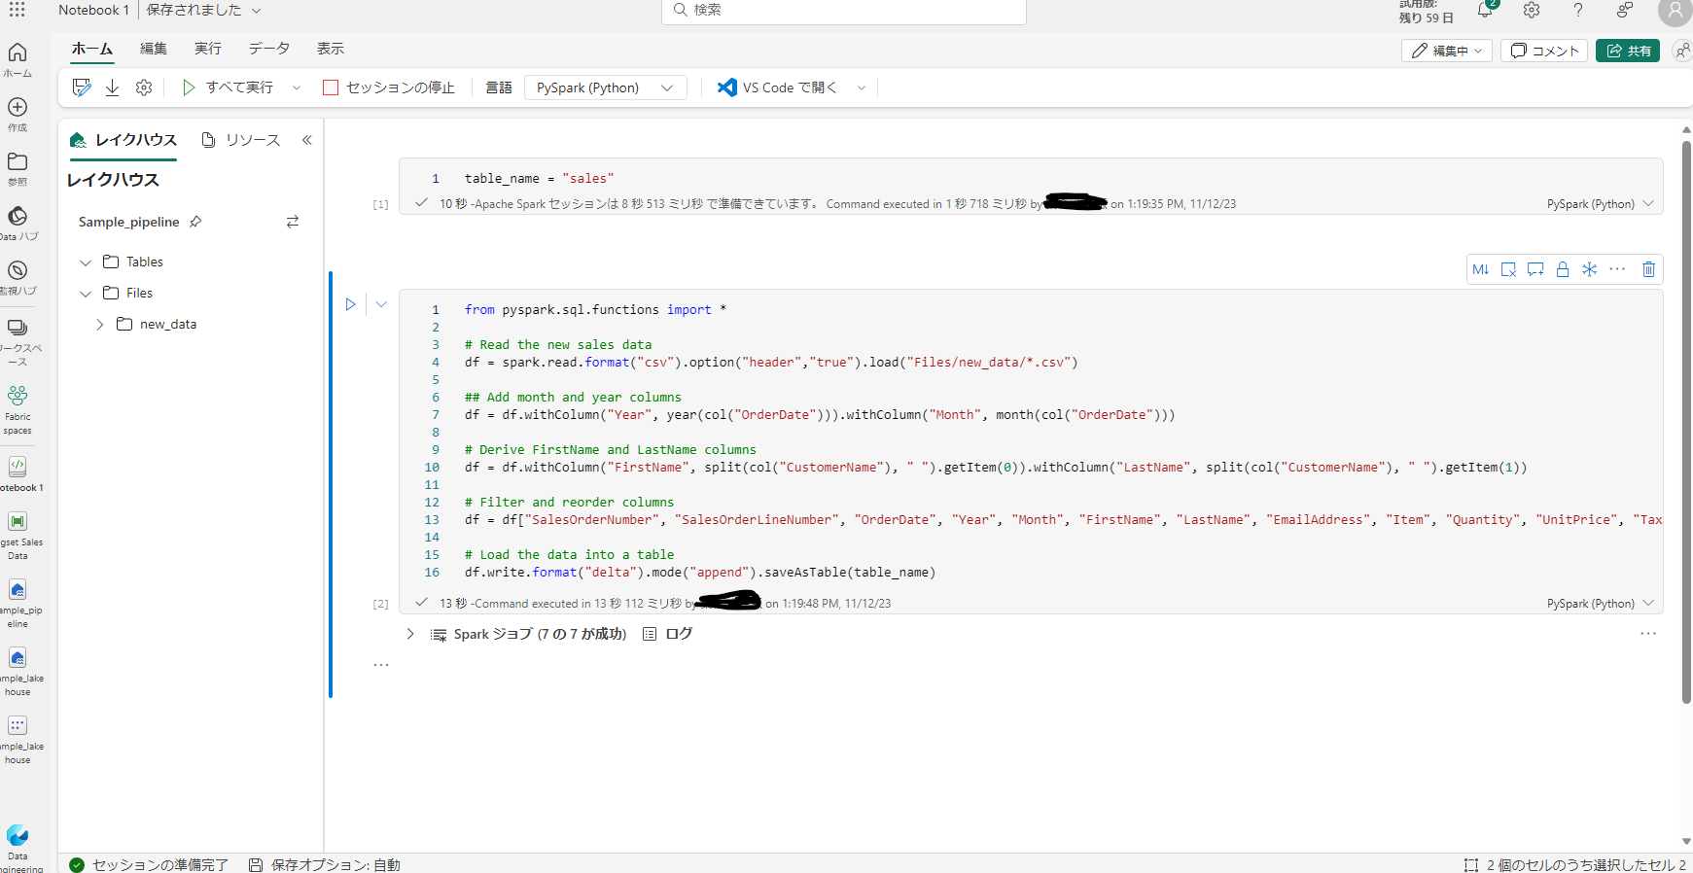Viewport: 1693px width, 873px height.
Task: Click the vertical scrollbar of notebook
Action: click(1686, 420)
